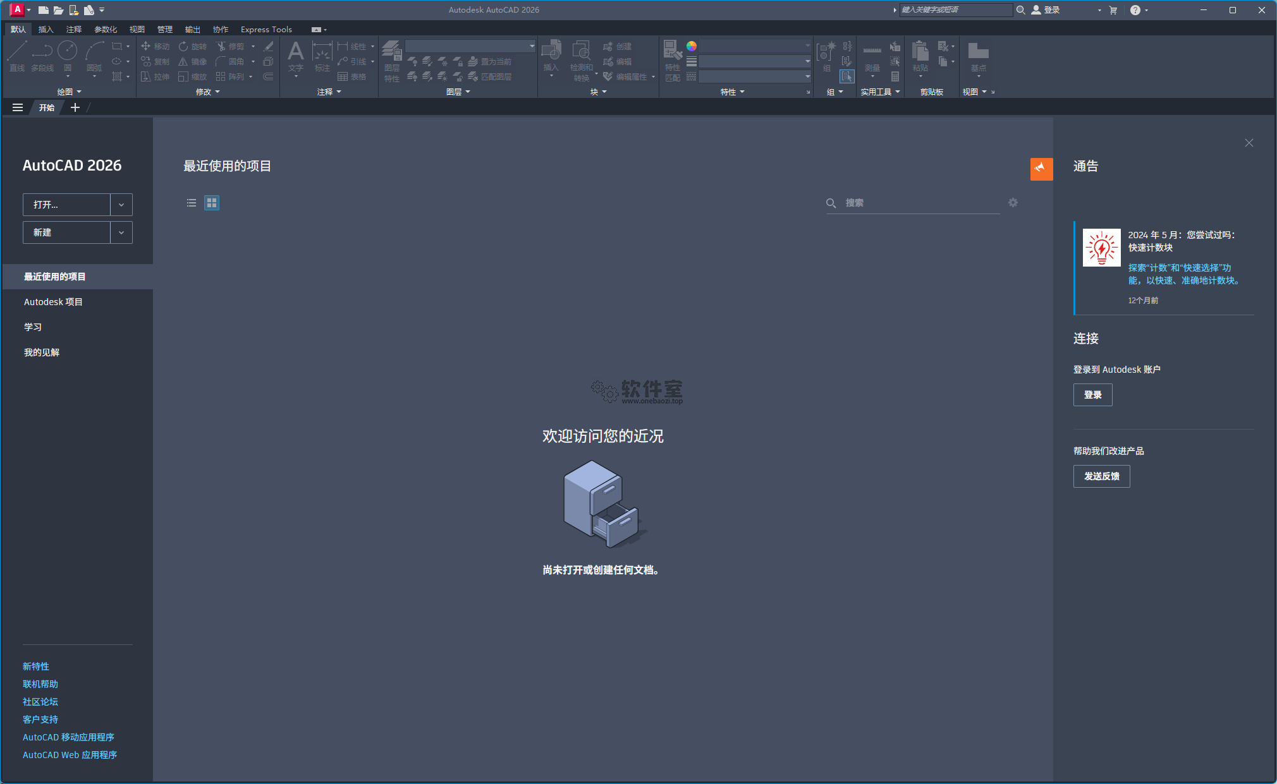Click the Array (阵列) tool
Image resolution: width=1277 pixels, height=784 pixels.
pyautogui.click(x=229, y=76)
